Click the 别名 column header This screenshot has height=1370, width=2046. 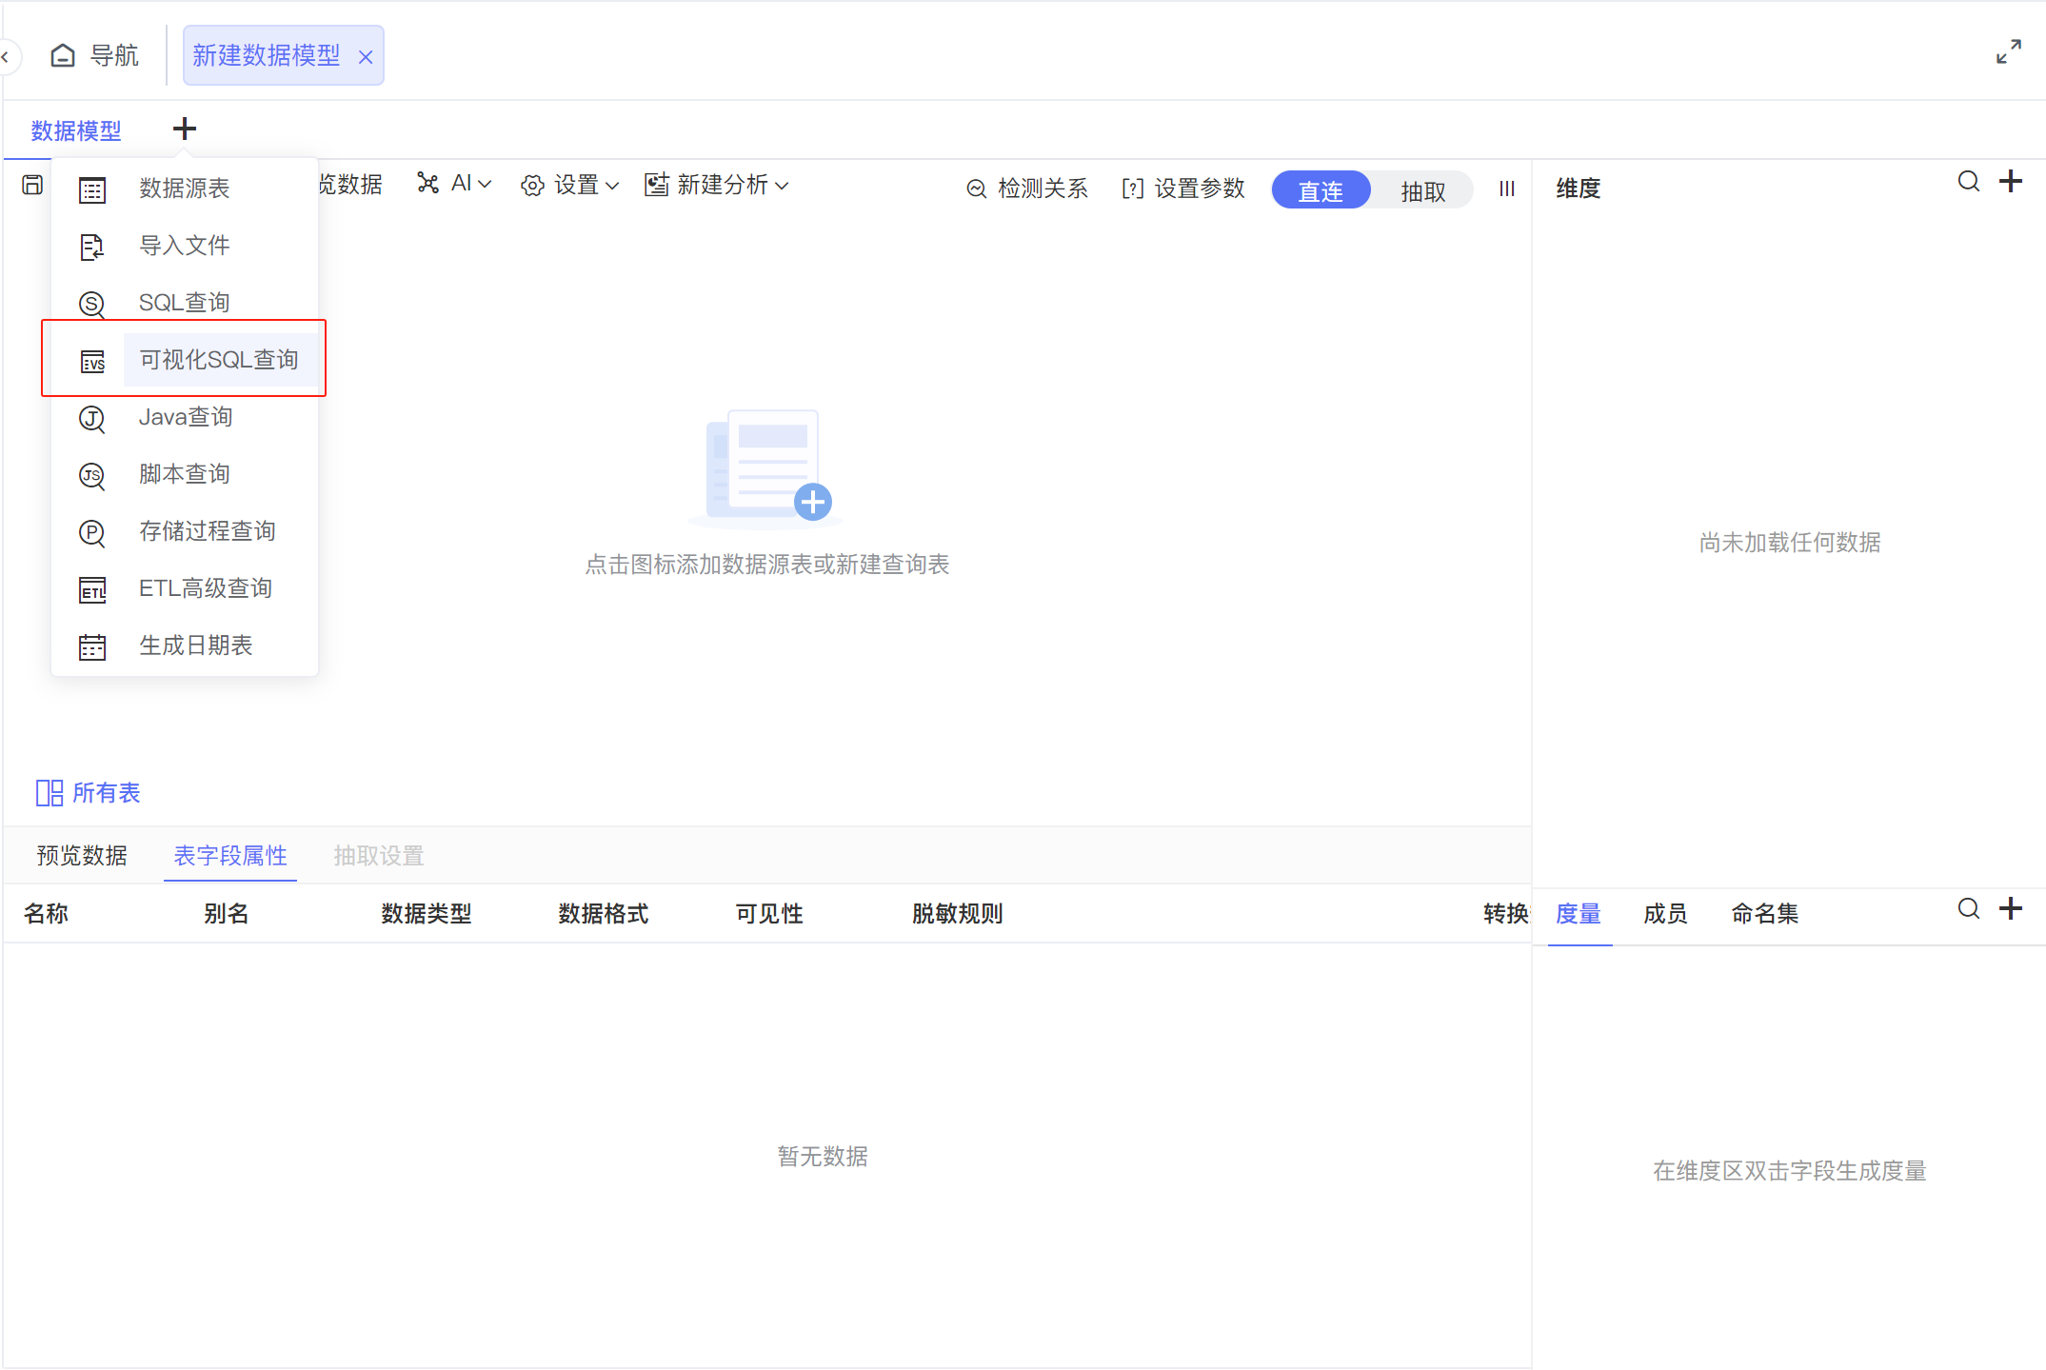227,914
